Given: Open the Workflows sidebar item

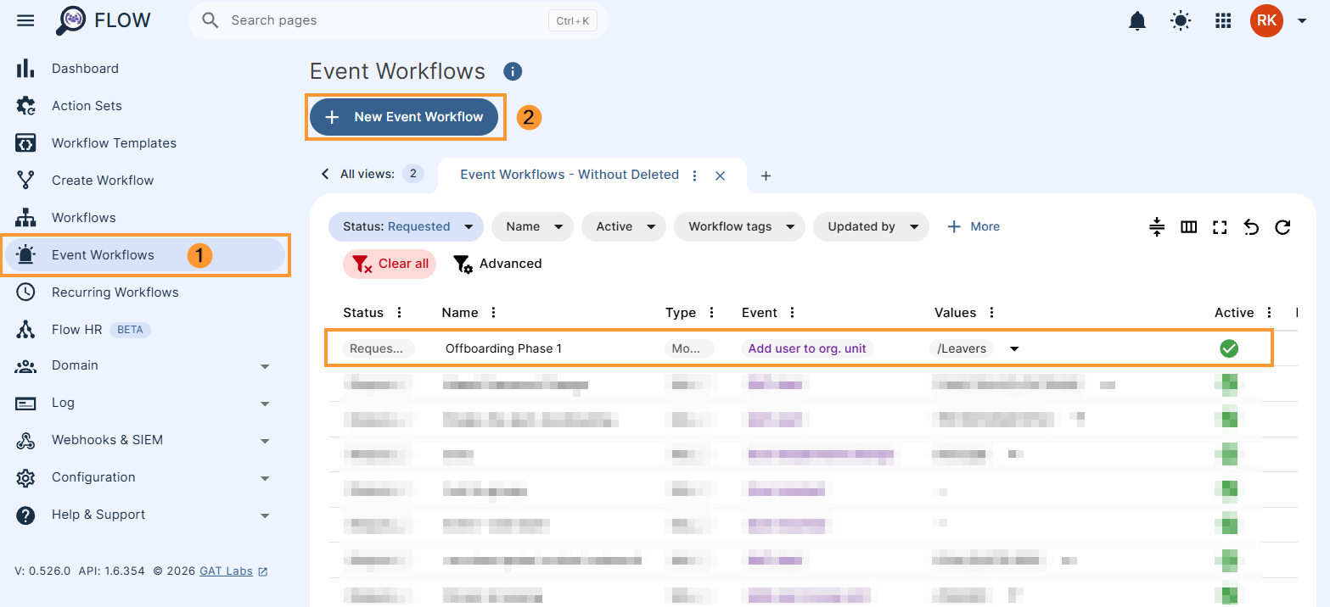Looking at the screenshot, I should (145, 218).
